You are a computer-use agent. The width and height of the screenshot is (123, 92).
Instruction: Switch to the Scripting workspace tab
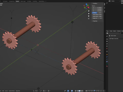pyautogui.click(x=29, y=1)
